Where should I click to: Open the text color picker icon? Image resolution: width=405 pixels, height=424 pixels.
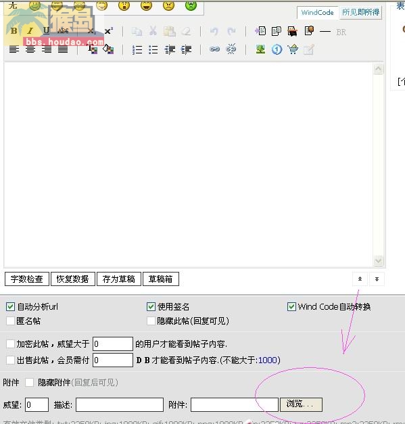click(93, 49)
